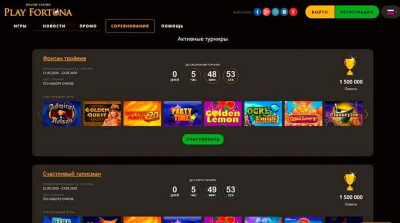The image size is (400, 223).
Task: Sign in with the VK icon
Action: point(284,11)
